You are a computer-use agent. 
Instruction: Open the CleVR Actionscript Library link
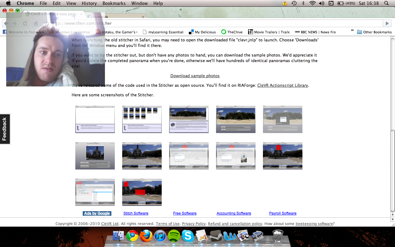(282, 86)
